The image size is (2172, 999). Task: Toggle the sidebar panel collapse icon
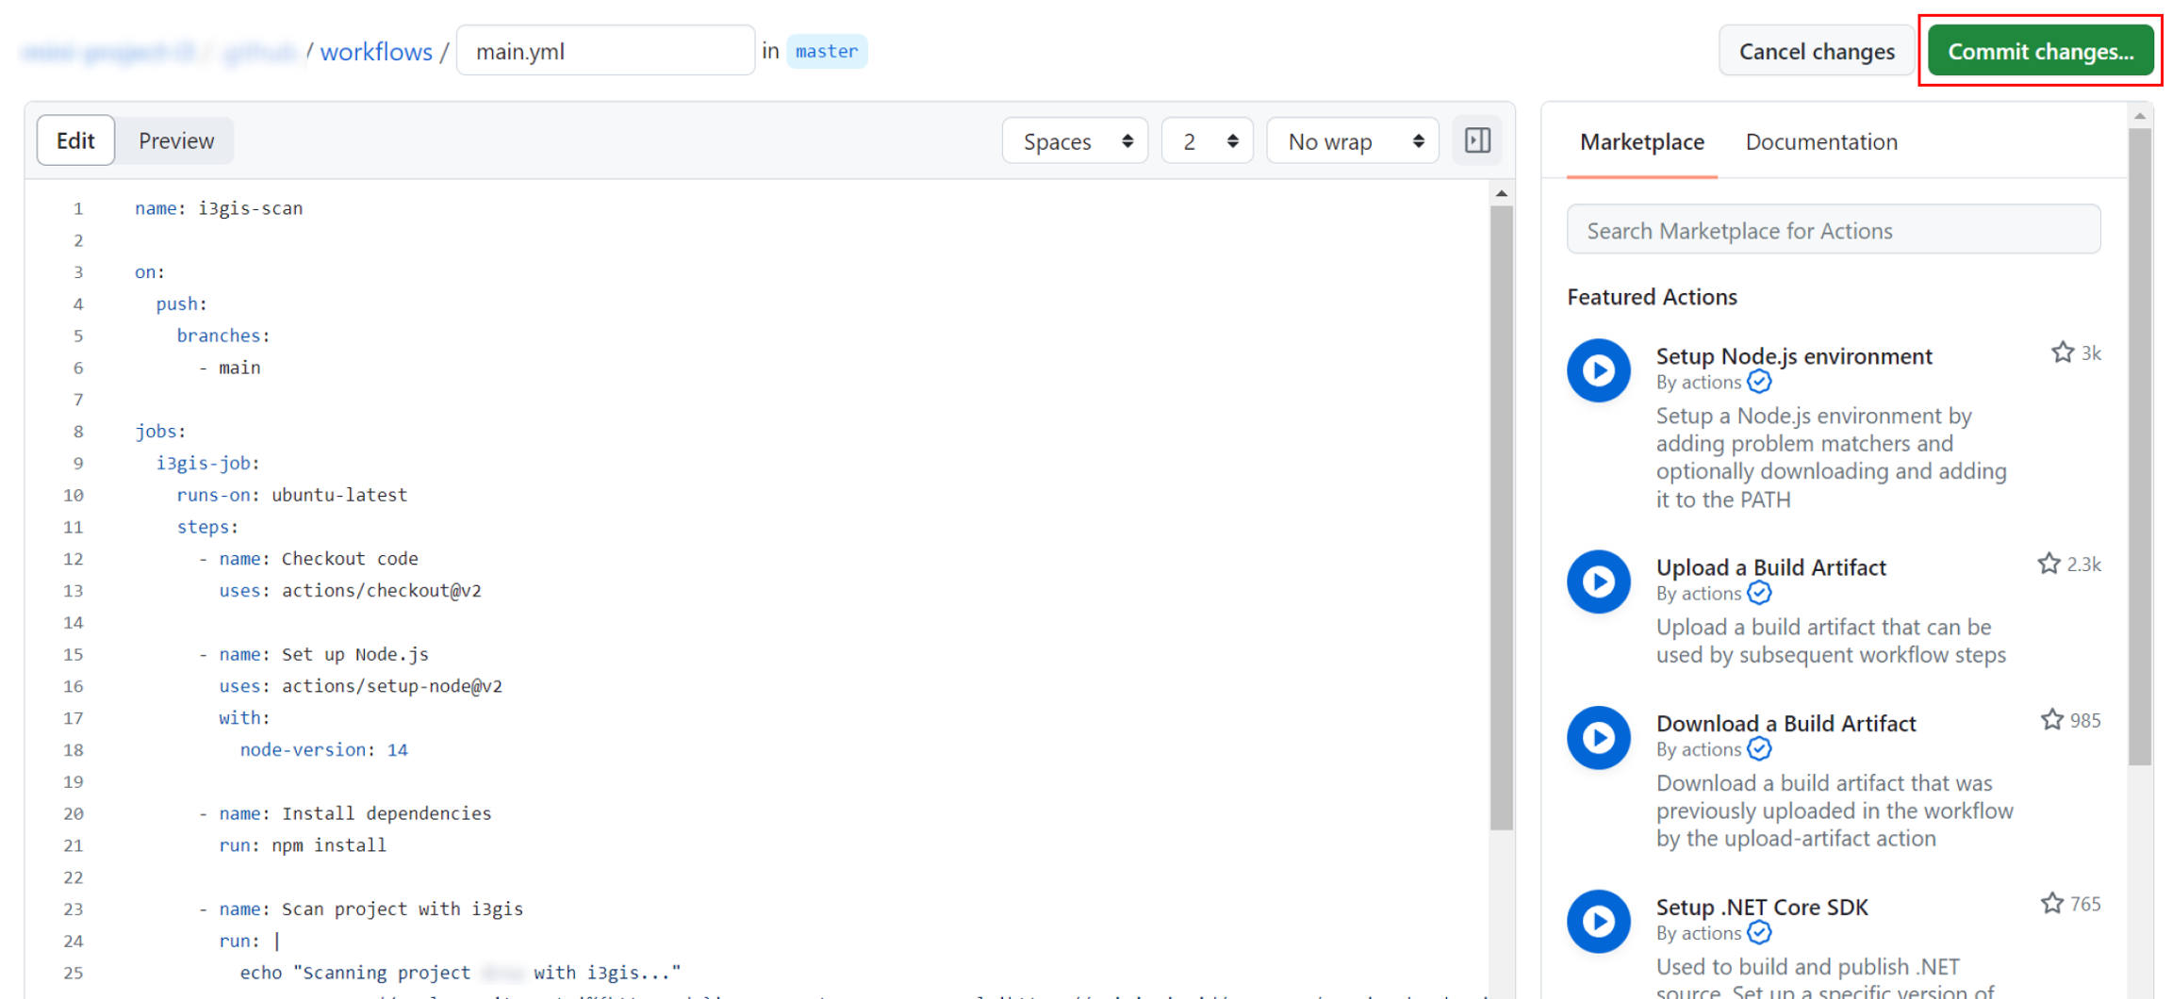[x=1477, y=141]
